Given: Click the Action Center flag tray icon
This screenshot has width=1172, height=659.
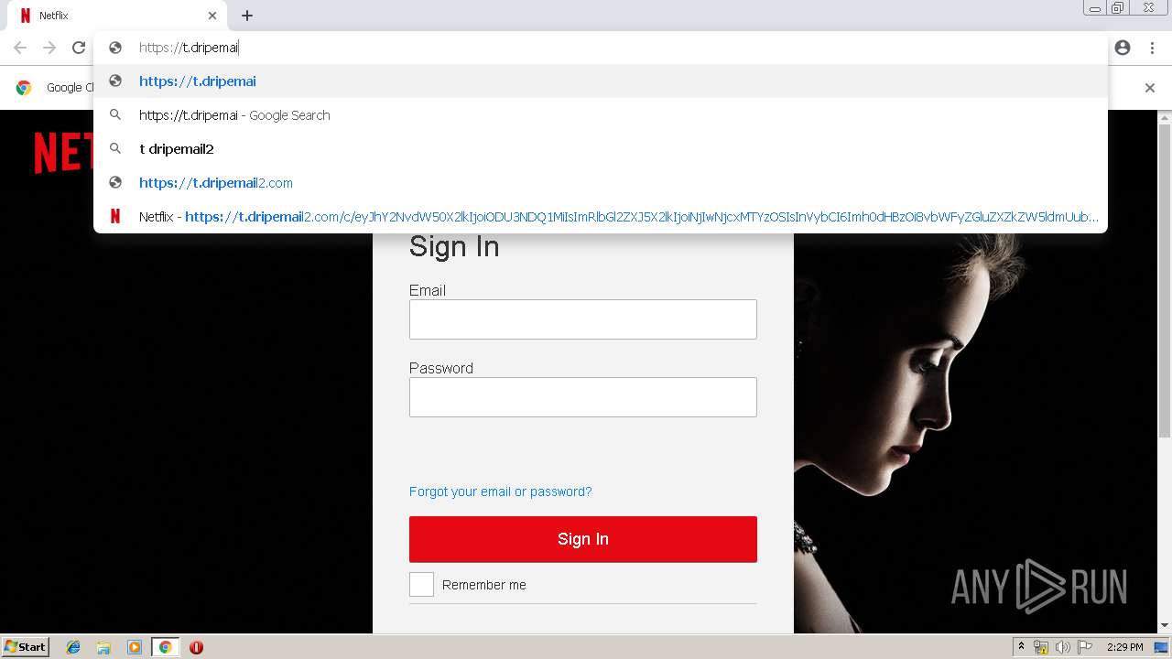Looking at the screenshot, I should click(1085, 647).
